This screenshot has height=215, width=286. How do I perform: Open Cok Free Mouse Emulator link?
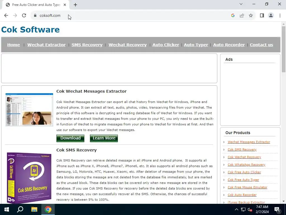[x=247, y=187]
